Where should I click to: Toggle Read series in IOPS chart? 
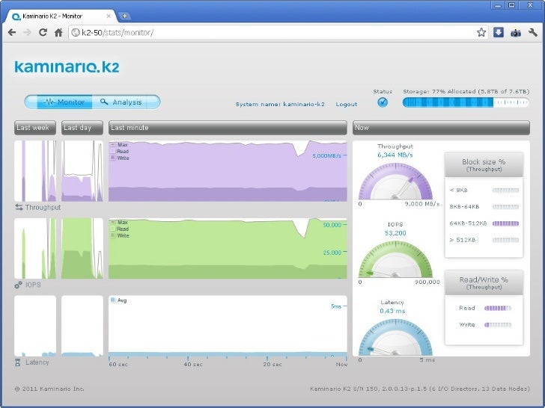pyautogui.click(x=120, y=229)
